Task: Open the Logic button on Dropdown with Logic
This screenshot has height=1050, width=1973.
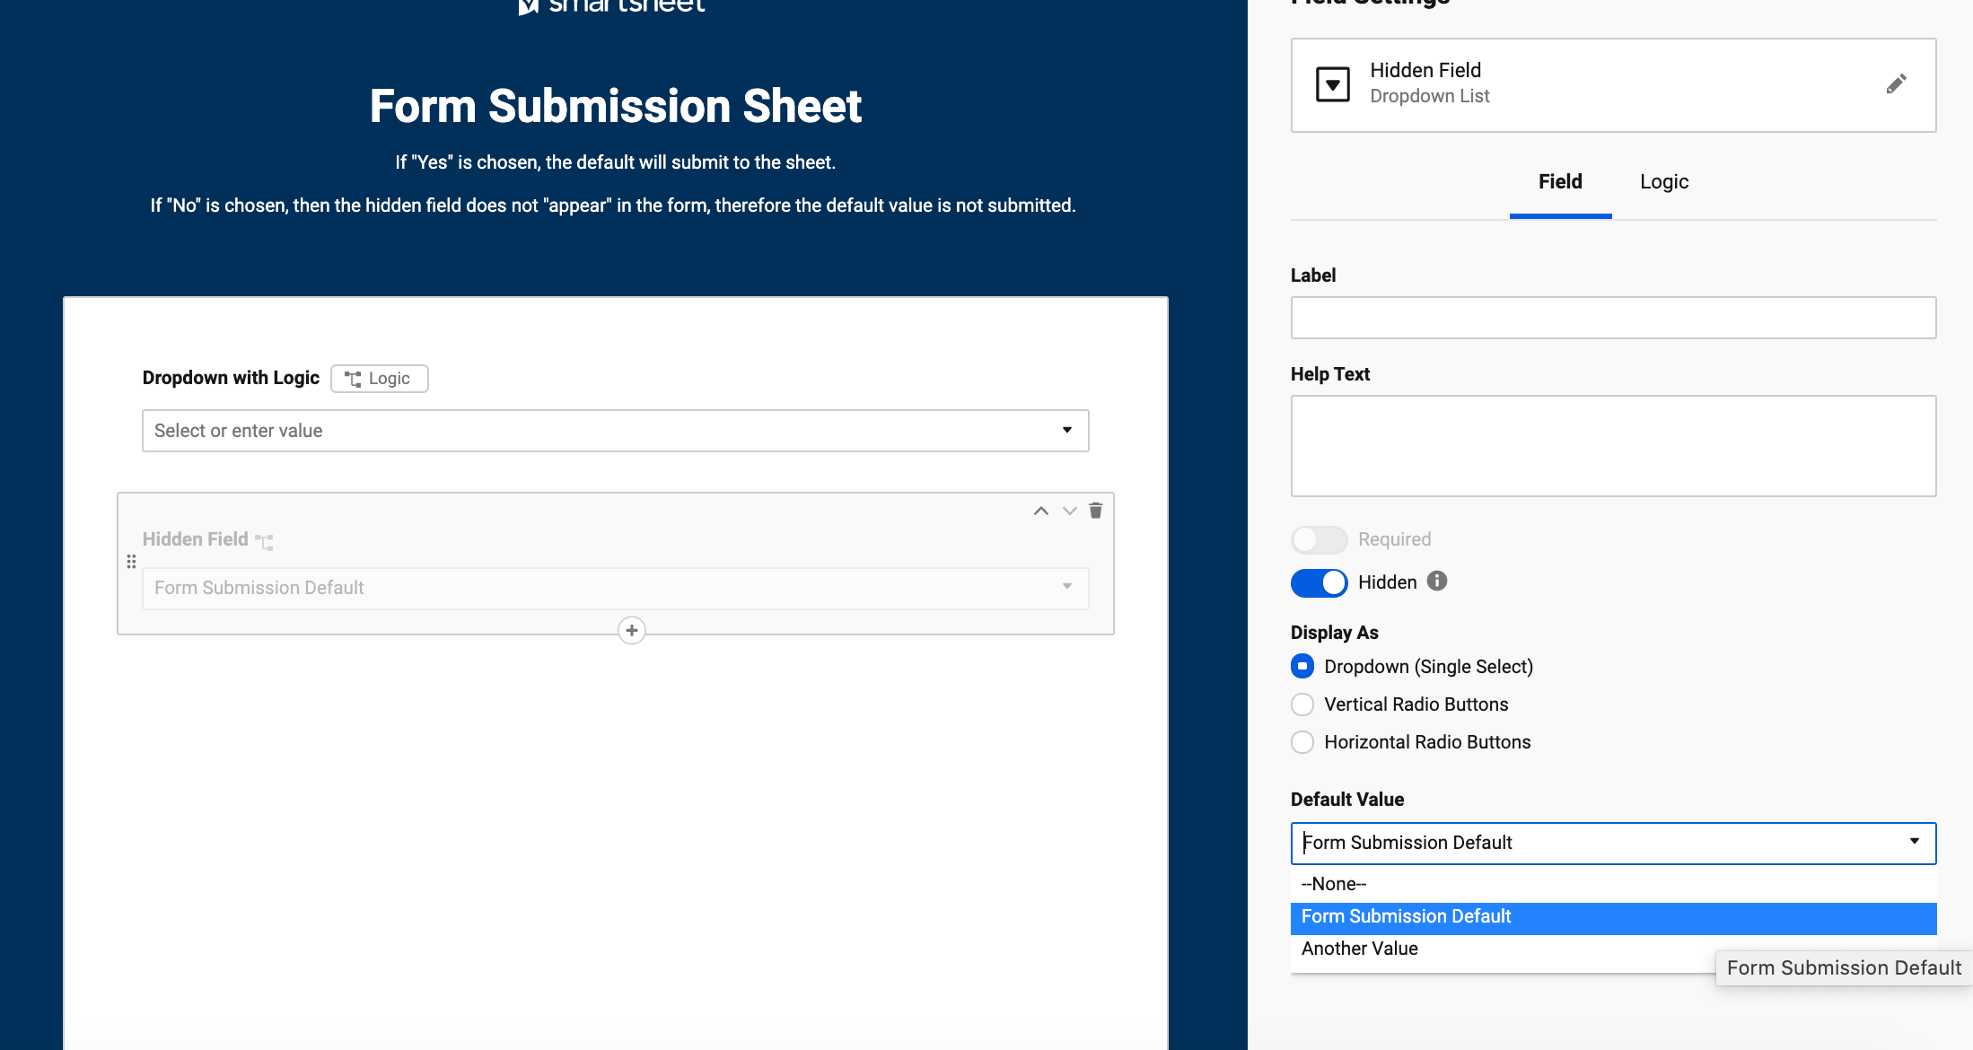Action: click(379, 379)
